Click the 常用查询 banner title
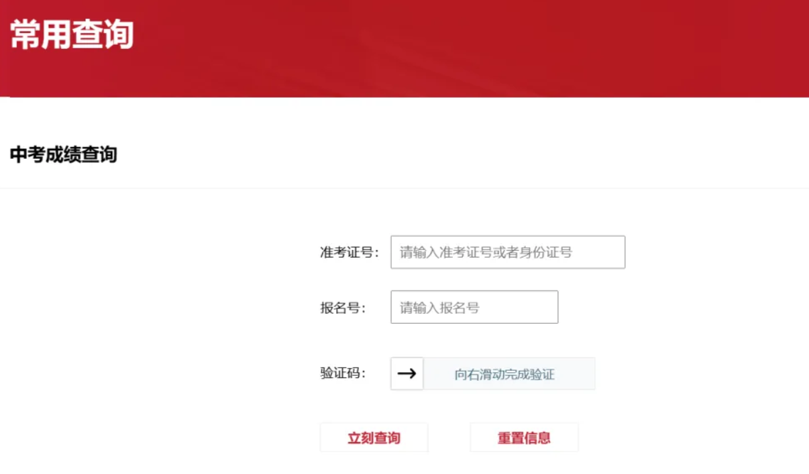 [72, 35]
